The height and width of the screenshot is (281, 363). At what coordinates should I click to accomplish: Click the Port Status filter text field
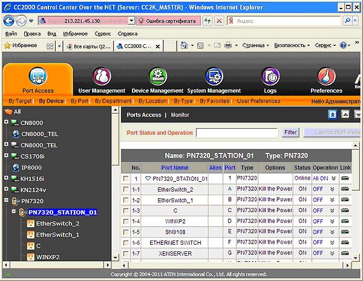point(237,132)
